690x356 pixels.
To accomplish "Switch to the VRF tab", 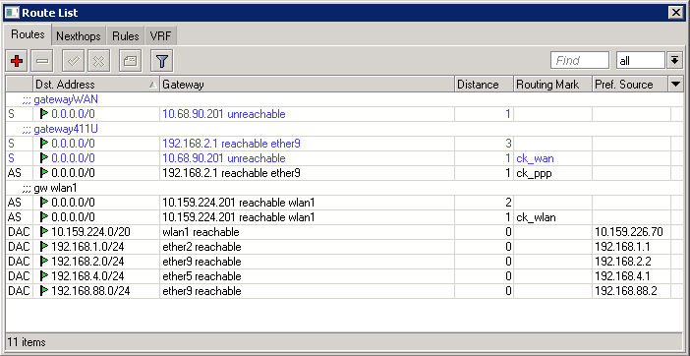I will point(160,36).
